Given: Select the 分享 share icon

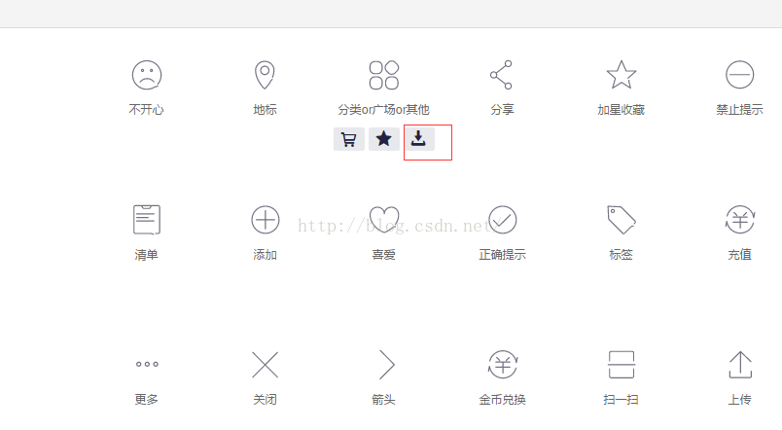Looking at the screenshot, I should 502,75.
